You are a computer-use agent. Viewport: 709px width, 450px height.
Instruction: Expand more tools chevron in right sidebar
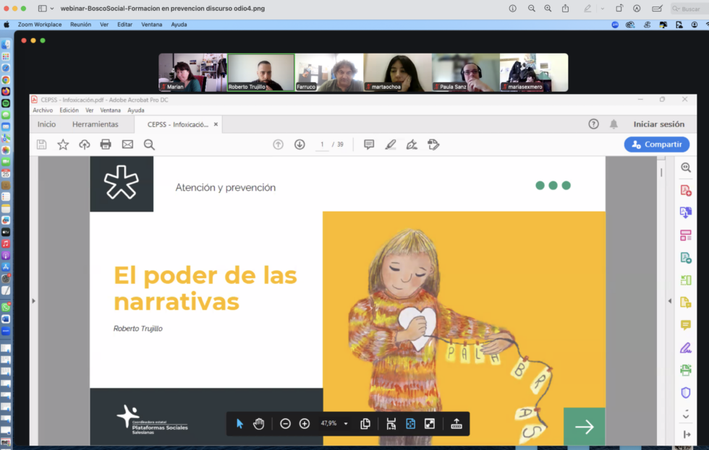coord(686,415)
